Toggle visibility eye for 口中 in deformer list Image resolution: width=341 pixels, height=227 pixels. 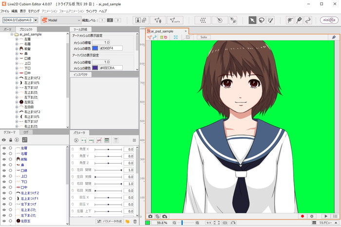4,187
